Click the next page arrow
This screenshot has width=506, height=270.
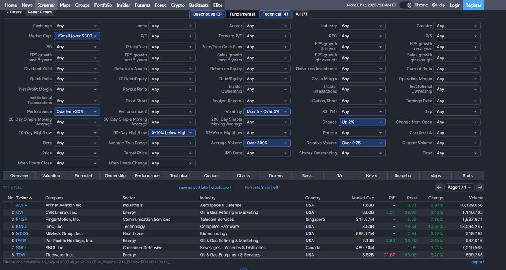click(x=479, y=187)
